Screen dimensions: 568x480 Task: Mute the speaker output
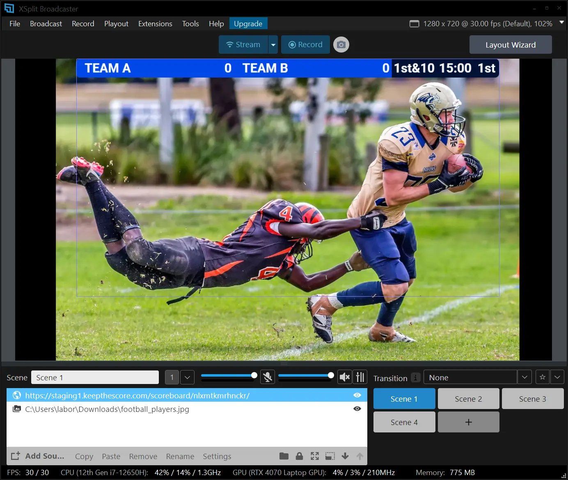pyautogui.click(x=344, y=377)
